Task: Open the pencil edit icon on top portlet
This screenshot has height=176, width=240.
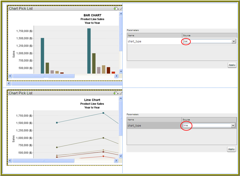Action: (121, 9)
